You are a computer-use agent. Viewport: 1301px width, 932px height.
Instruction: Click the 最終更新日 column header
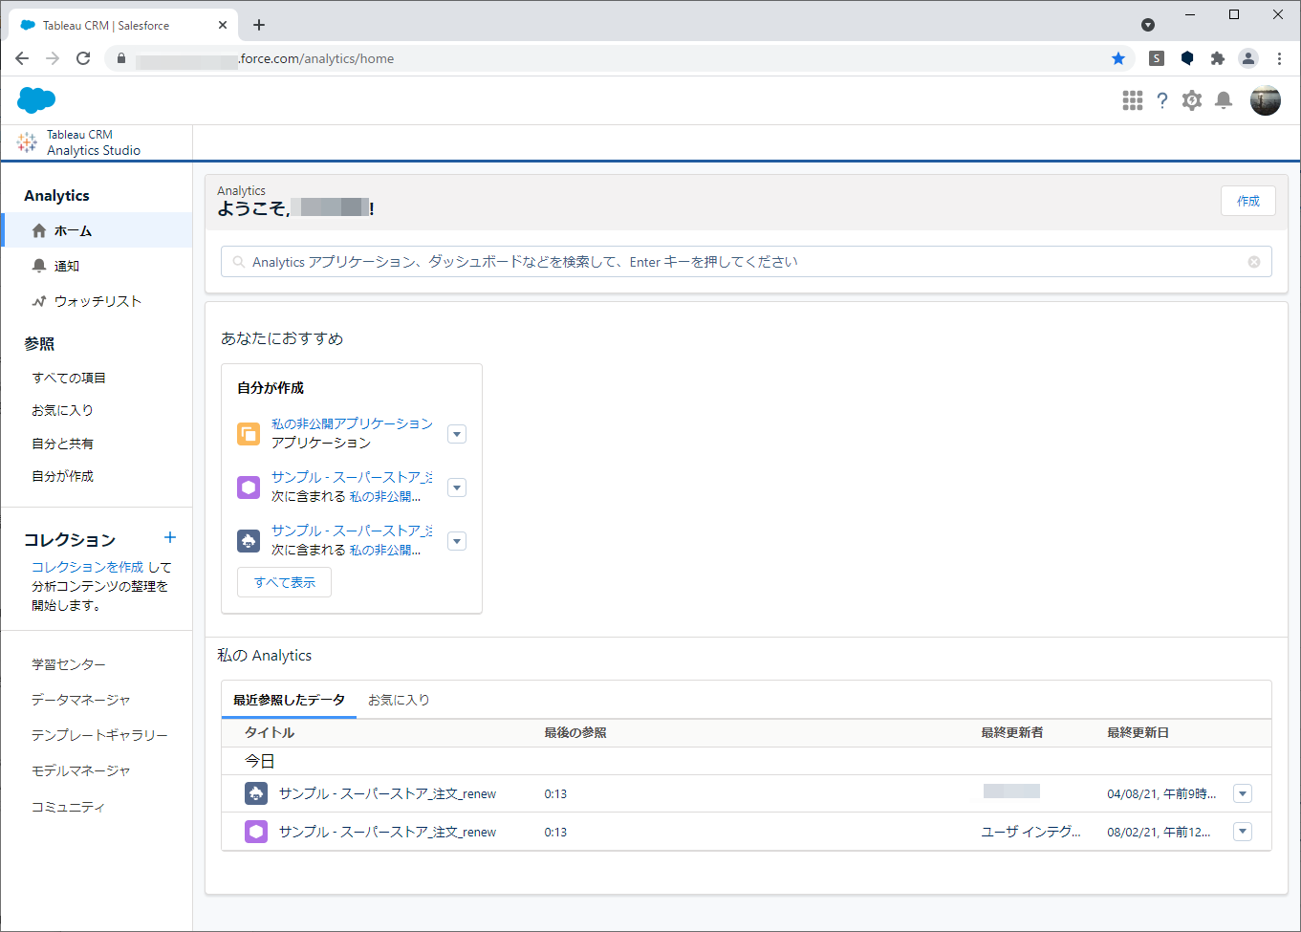(x=1138, y=732)
